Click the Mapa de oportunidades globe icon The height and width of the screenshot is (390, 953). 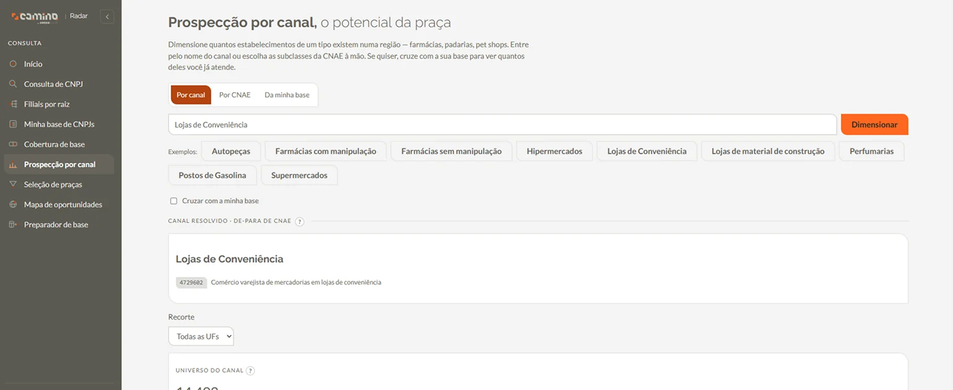click(13, 205)
